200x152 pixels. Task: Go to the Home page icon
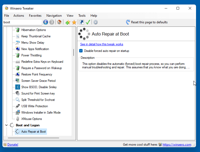(59, 22)
